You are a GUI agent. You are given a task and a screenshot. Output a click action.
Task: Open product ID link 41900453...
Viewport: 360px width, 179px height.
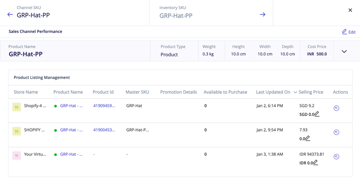coord(104,130)
